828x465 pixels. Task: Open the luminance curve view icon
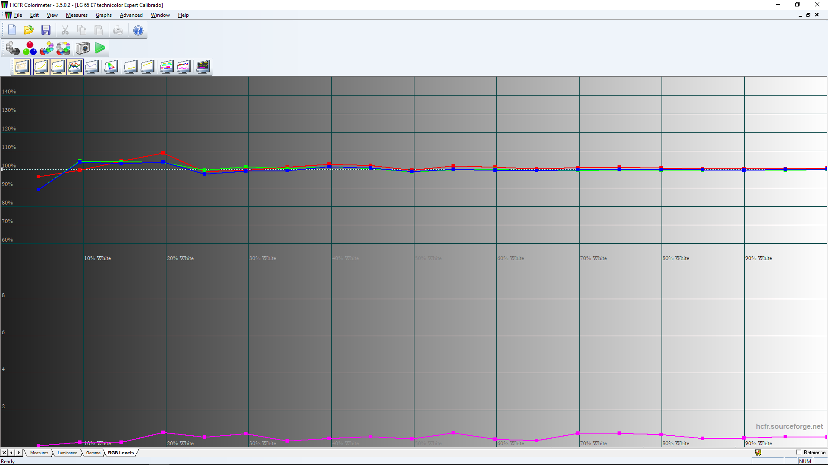tap(41, 67)
